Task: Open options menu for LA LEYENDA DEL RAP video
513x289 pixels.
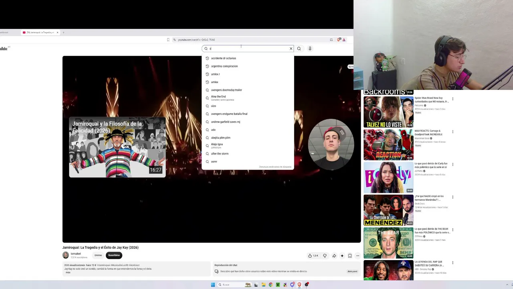Action: [453, 263]
